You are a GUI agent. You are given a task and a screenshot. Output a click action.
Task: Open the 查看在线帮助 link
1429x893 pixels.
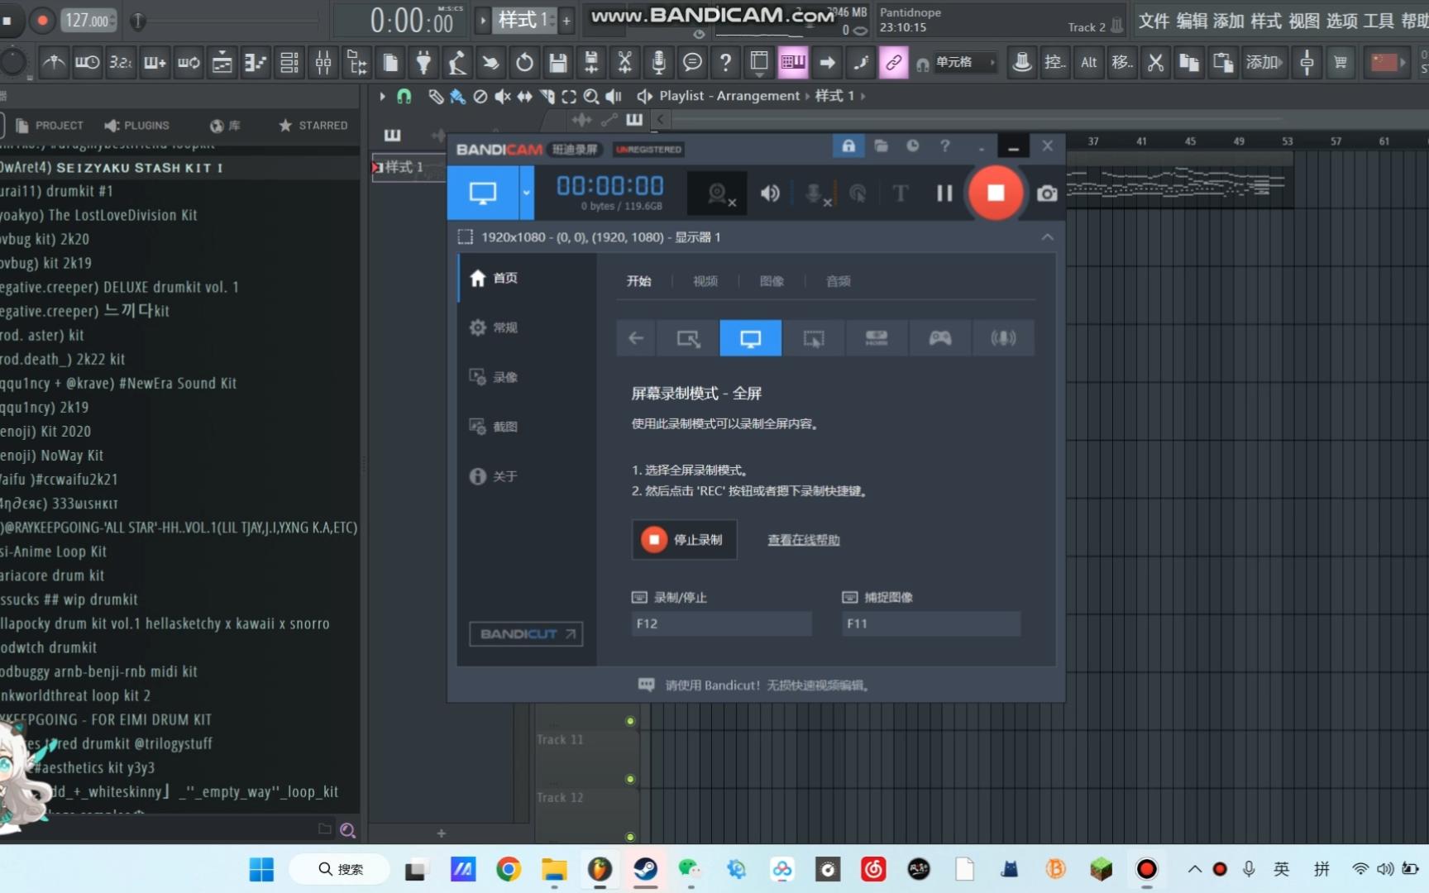[804, 540]
